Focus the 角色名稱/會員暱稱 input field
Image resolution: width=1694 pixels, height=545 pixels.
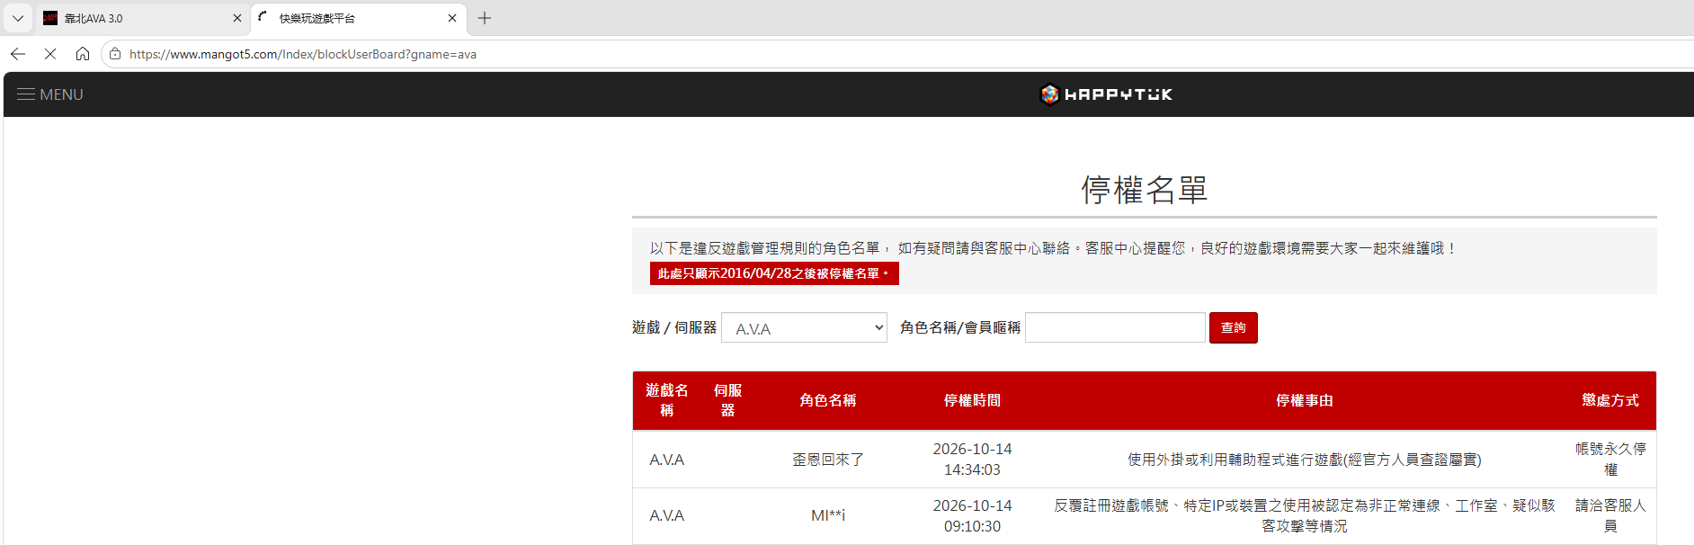(1115, 327)
